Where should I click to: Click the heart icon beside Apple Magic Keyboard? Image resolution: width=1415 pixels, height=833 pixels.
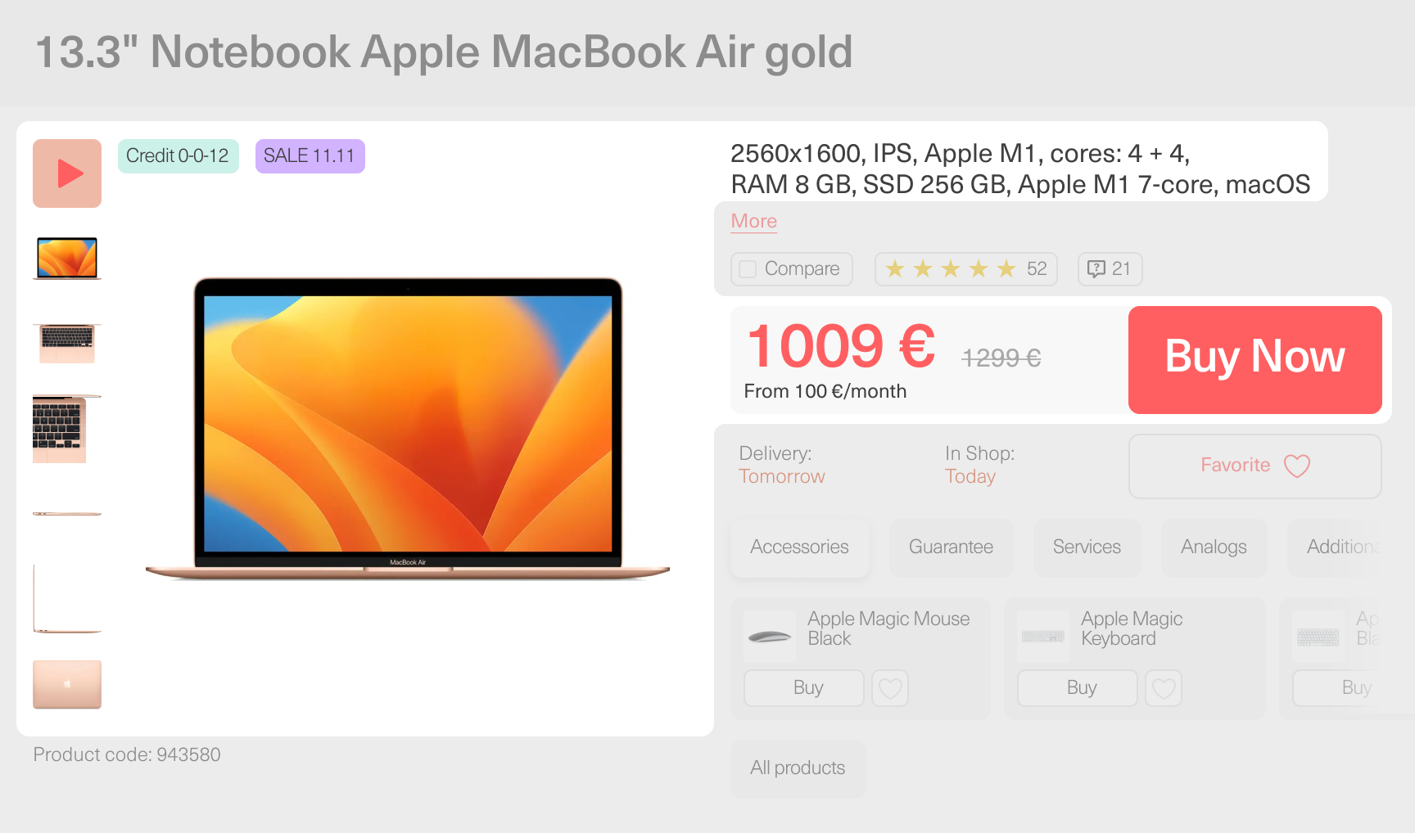pos(1164,688)
